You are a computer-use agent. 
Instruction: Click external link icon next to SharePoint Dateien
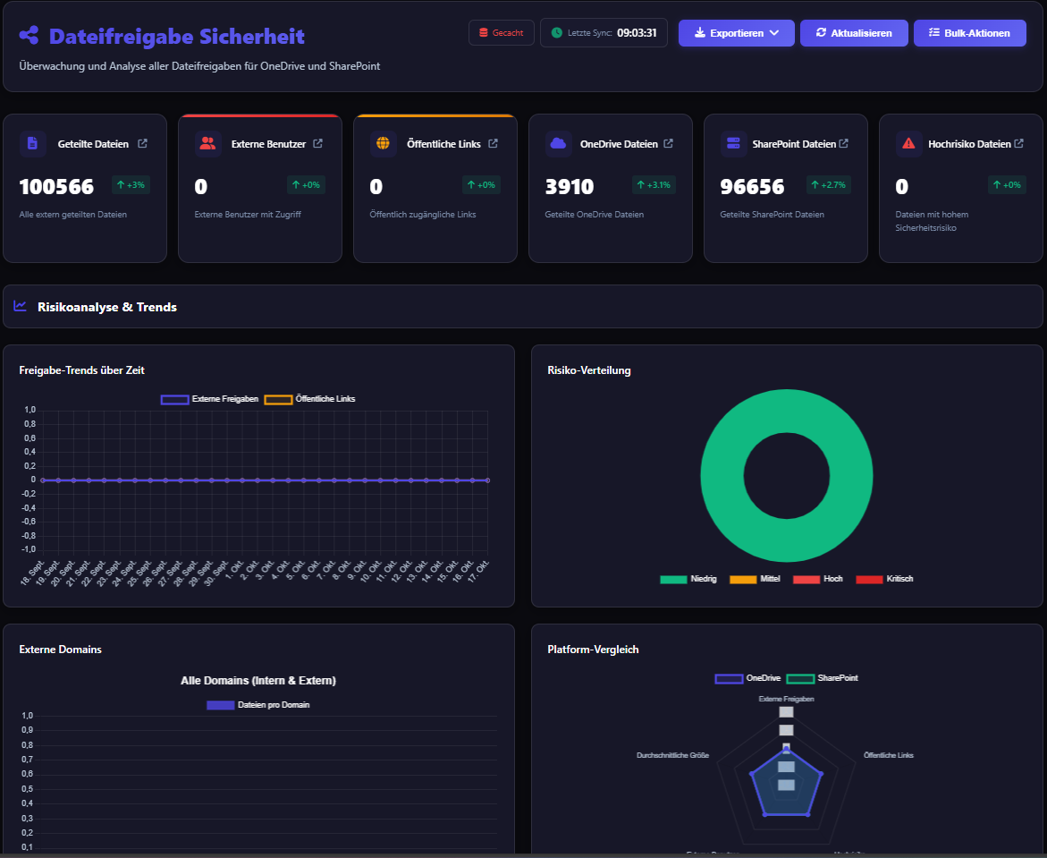click(x=843, y=144)
